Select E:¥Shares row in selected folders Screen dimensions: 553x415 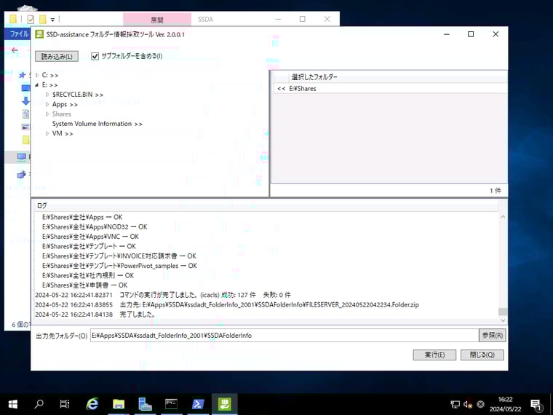(x=390, y=89)
